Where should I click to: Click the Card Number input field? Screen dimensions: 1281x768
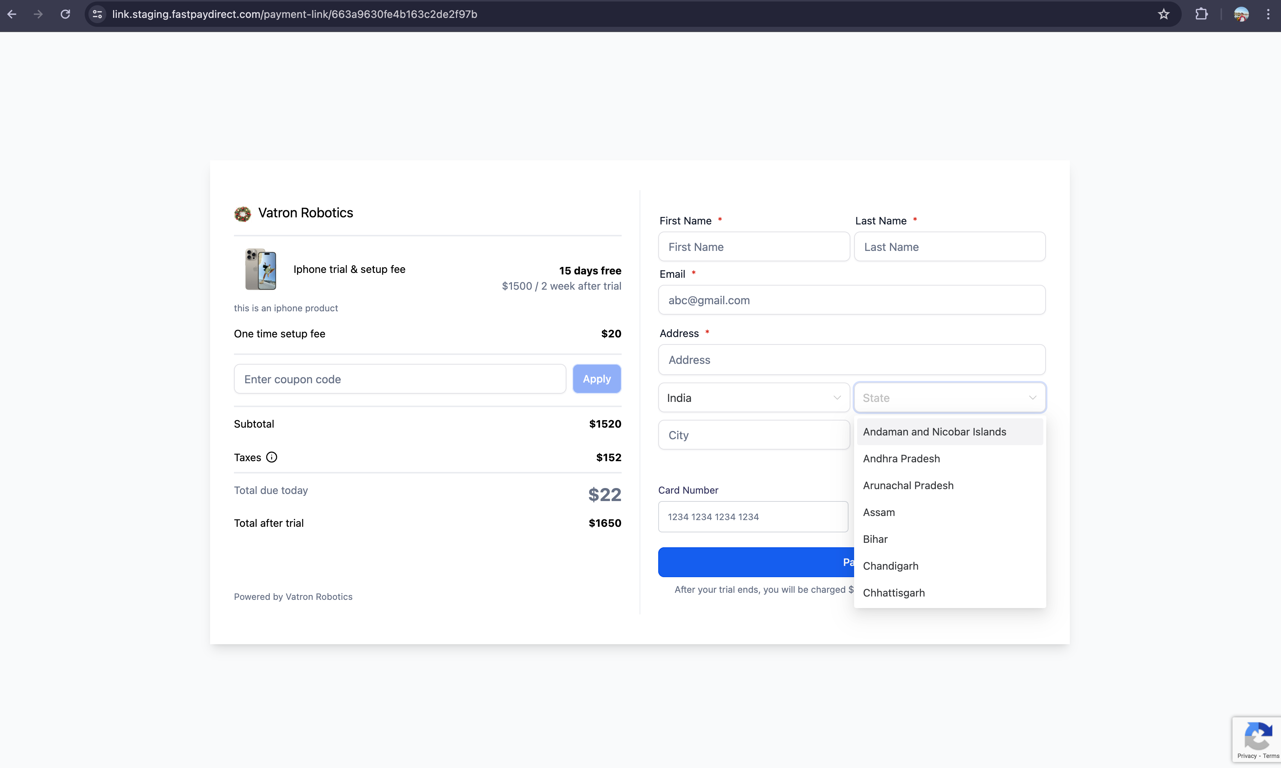[752, 516]
